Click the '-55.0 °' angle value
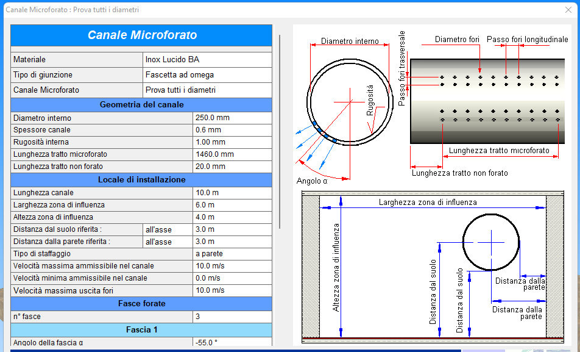The width and height of the screenshot is (580, 352). [x=232, y=342]
